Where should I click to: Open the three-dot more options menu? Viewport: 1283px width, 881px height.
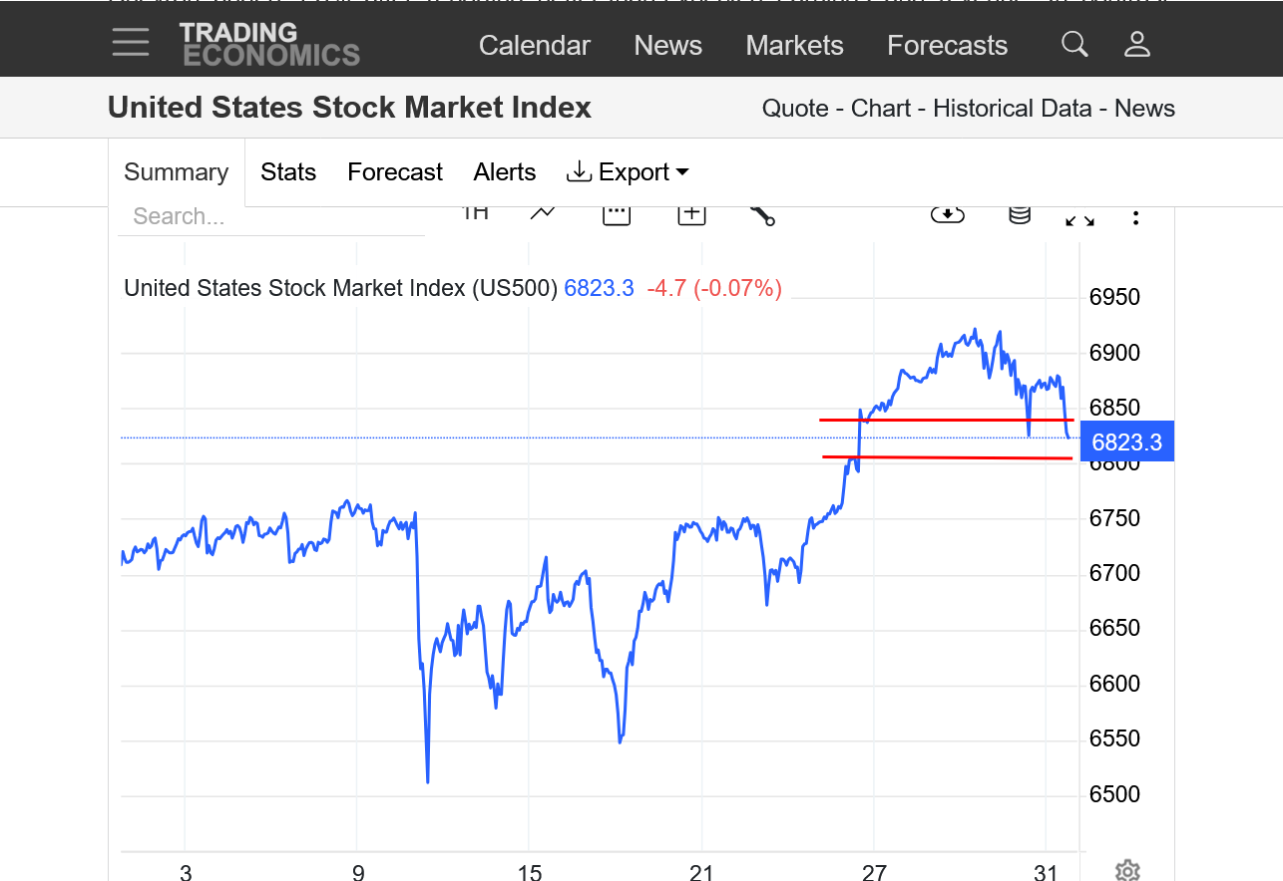pos(1135,217)
